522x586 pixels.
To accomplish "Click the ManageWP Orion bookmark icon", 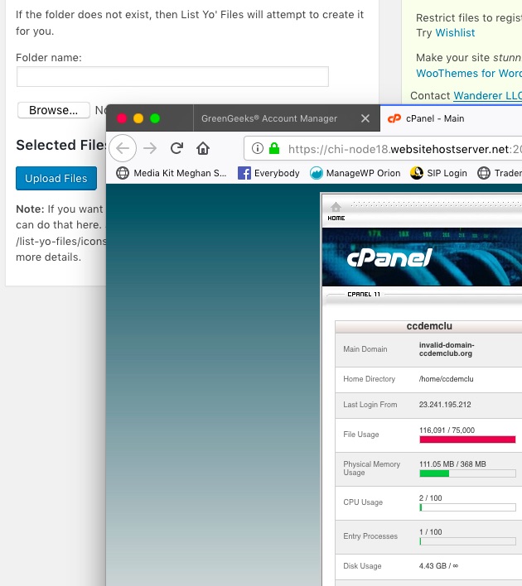I will pos(317,173).
